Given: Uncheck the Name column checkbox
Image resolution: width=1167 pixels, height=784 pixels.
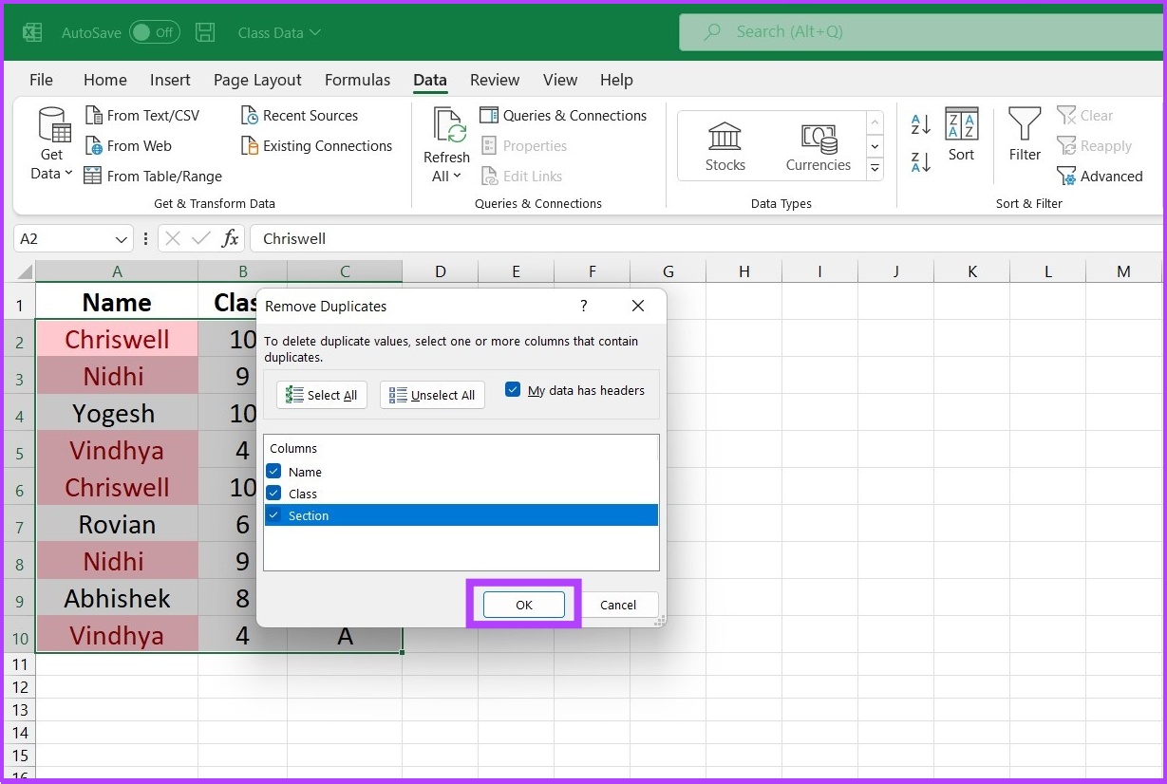Looking at the screenshot, I should (x=273, y=472).
